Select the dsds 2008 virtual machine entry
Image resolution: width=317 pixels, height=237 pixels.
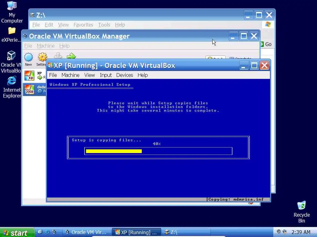pyautogui.click(x=34, y=89)
